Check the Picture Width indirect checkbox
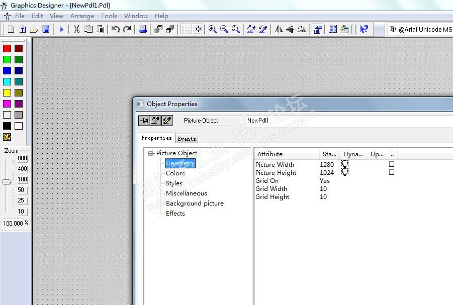The image size is (453, 305). (x=392, y=164)
